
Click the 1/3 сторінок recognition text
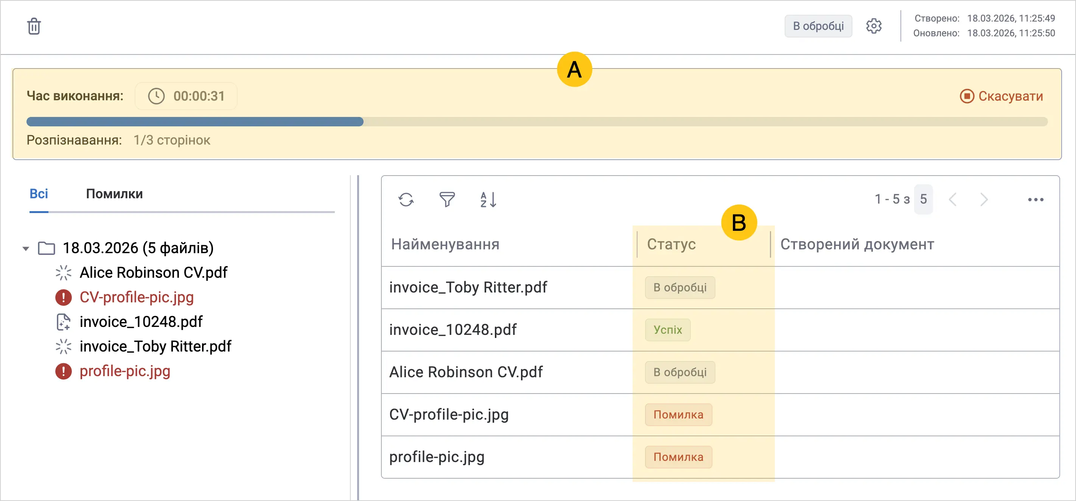pos(172,140)
